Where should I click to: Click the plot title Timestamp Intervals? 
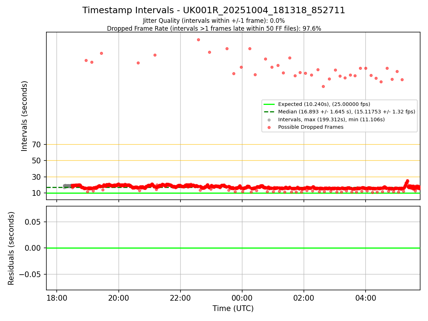214,10
